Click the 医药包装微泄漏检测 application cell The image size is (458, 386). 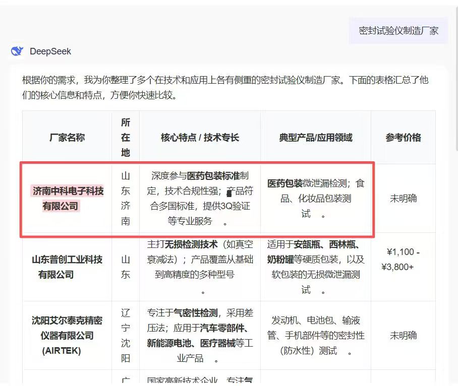316,199
